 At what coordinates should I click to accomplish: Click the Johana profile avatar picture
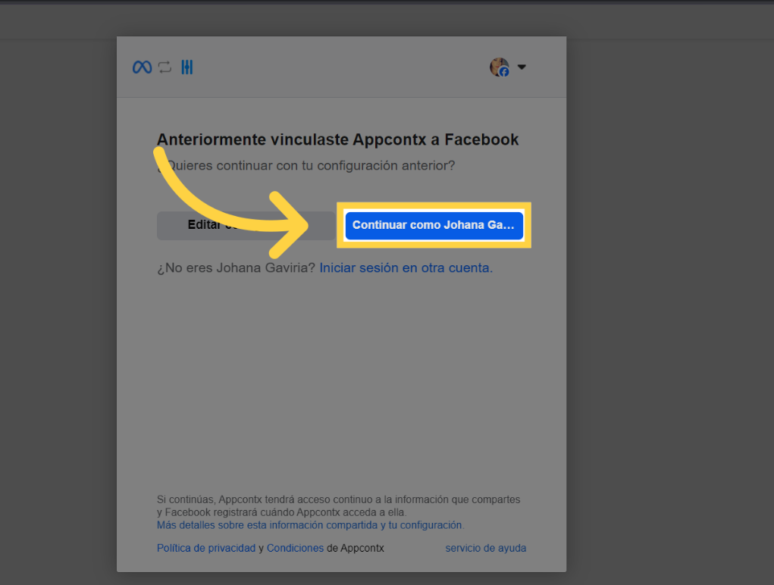(x=497, y=65)
